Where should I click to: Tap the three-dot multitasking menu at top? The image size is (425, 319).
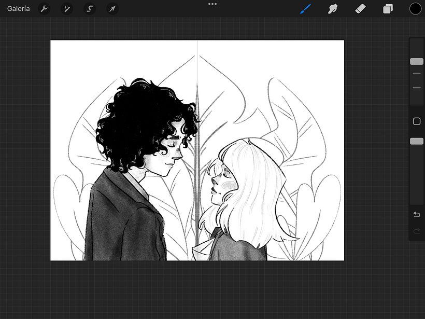click(x=212, y=4)
